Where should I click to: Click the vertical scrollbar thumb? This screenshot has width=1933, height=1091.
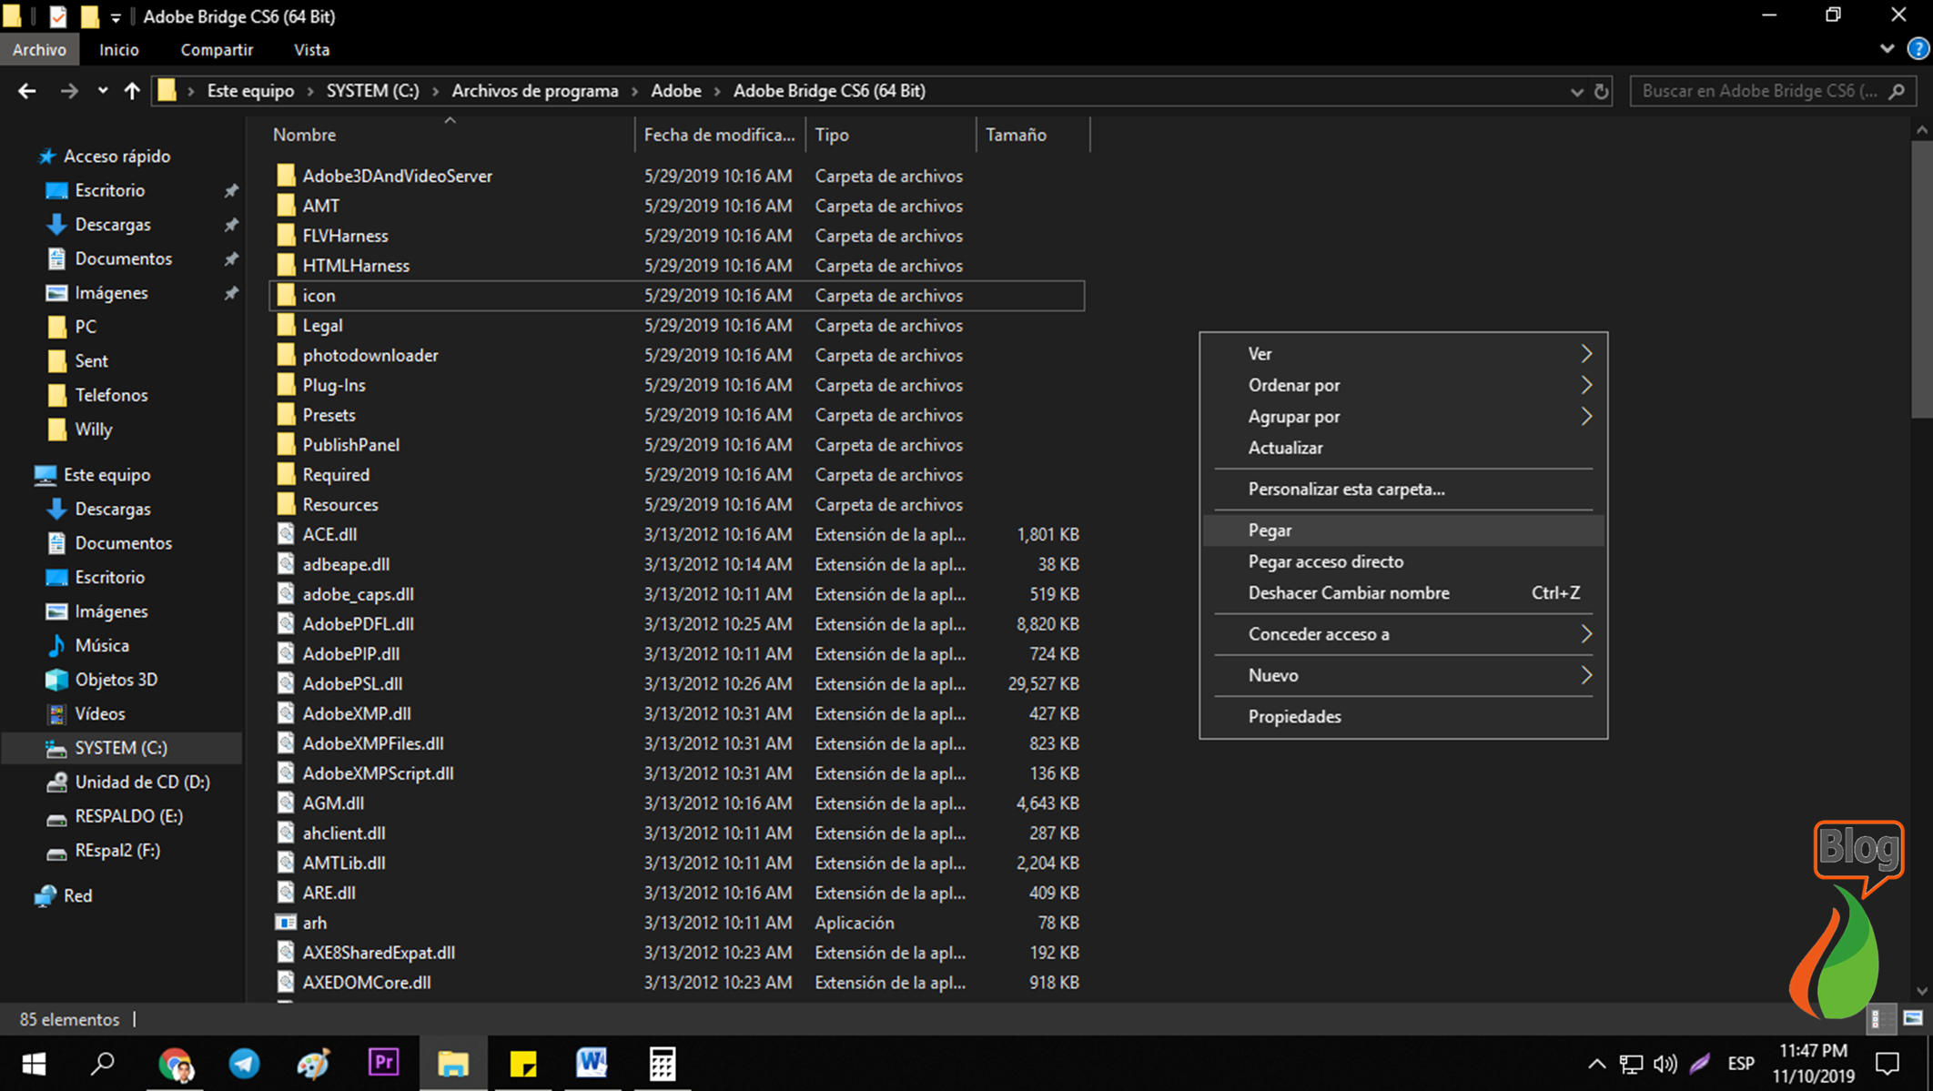[1921, 278]
